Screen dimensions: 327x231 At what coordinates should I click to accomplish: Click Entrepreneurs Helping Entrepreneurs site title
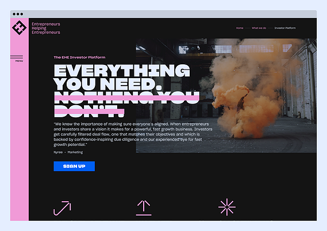click(x=46, y=28)
